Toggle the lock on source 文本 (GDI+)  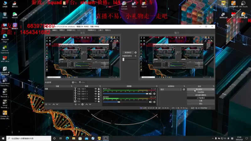point(99,89)
